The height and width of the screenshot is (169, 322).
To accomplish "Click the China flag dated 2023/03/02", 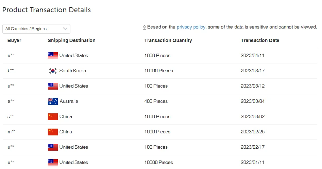I will [53, 117].
